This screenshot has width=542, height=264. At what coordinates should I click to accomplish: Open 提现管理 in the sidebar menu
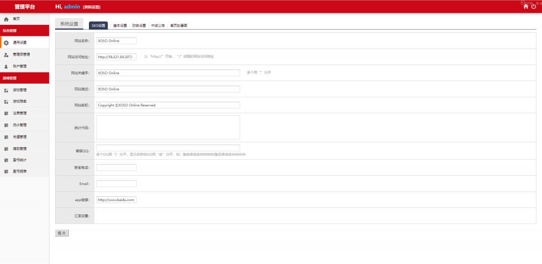20,149
